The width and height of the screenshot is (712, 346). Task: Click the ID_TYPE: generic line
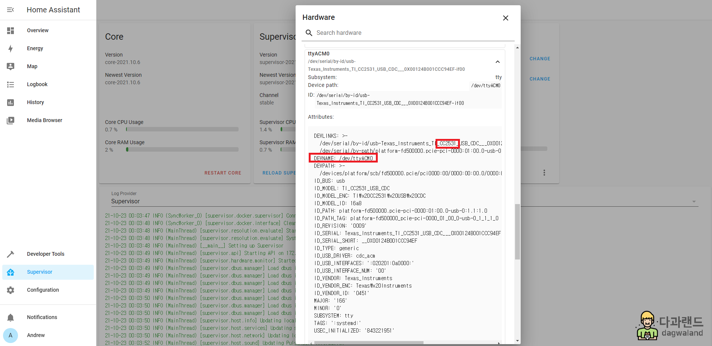336,248
